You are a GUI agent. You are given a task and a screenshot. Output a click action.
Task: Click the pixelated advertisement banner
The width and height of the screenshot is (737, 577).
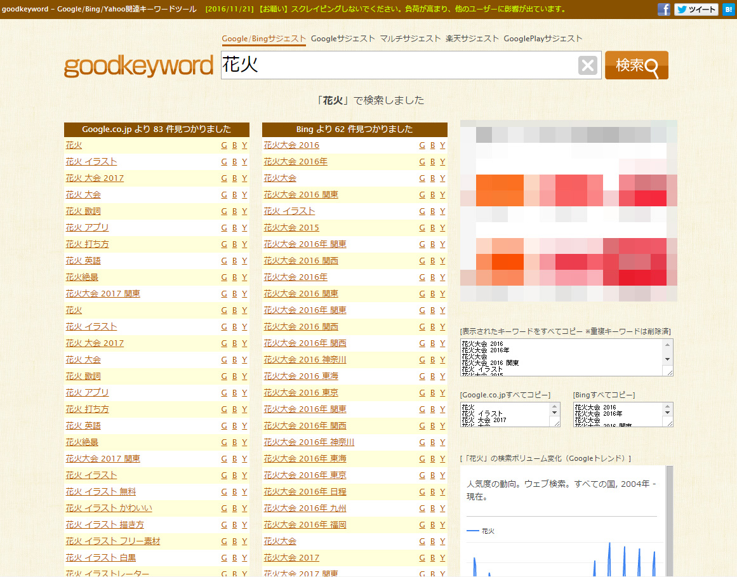pos(568,211)
